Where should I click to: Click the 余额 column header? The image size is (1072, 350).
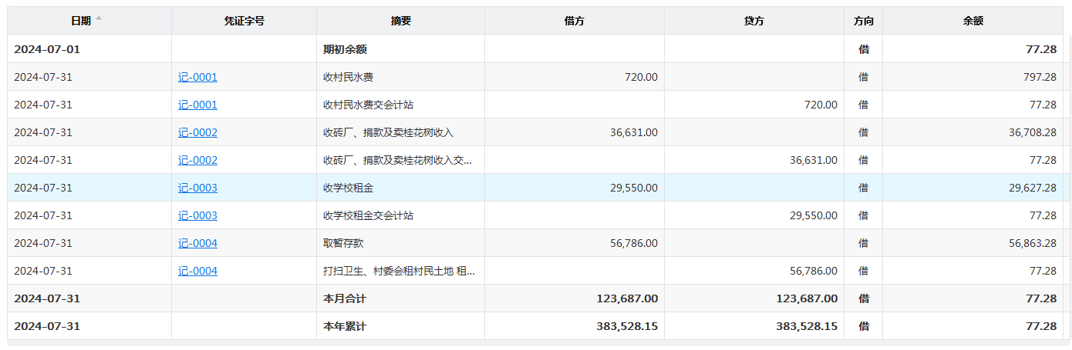973,21
